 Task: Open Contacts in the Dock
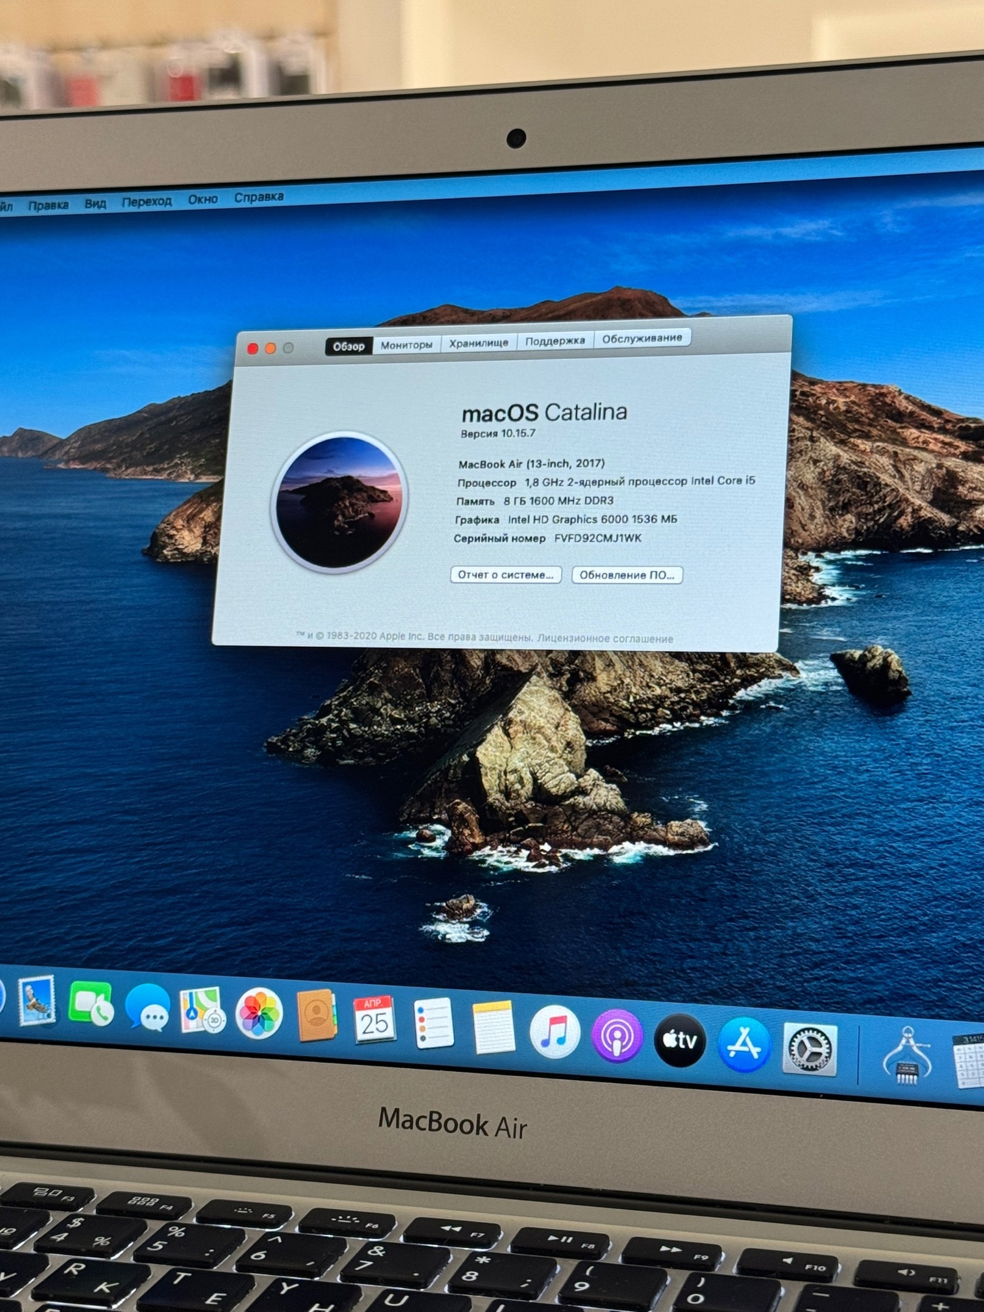click(x=316, y=1016)
